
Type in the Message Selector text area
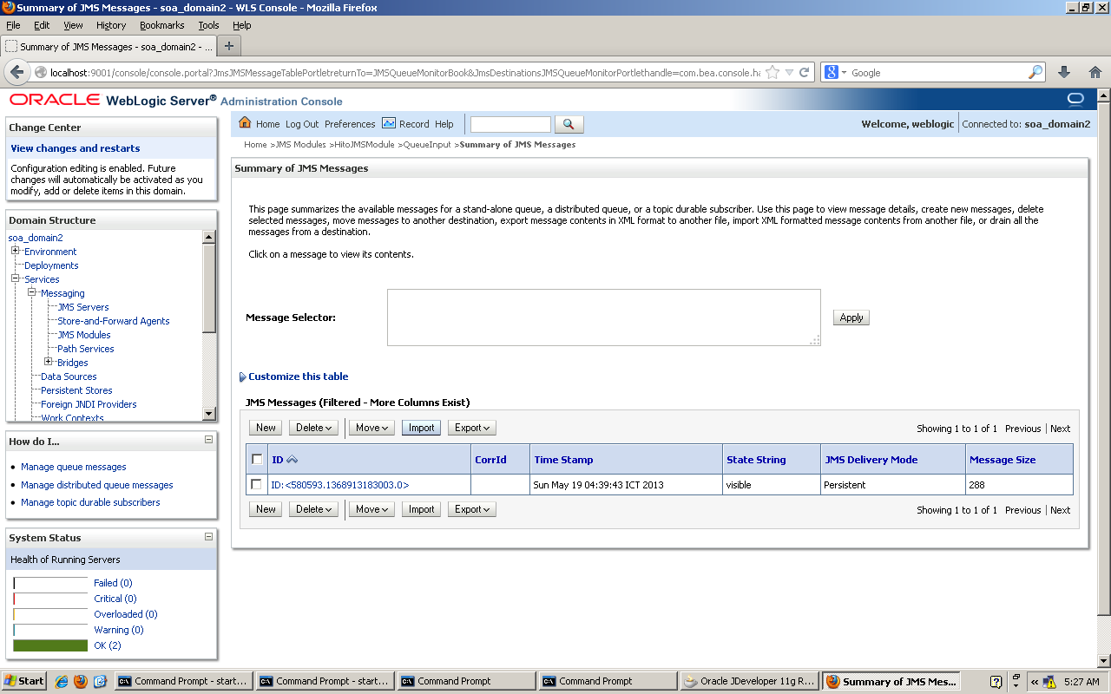[602, 317]
